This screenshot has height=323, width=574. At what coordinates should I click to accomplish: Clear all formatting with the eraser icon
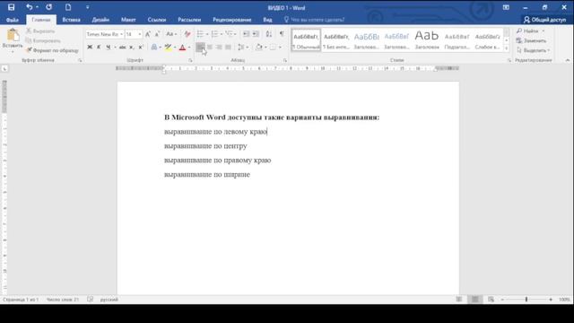[187, 34]
